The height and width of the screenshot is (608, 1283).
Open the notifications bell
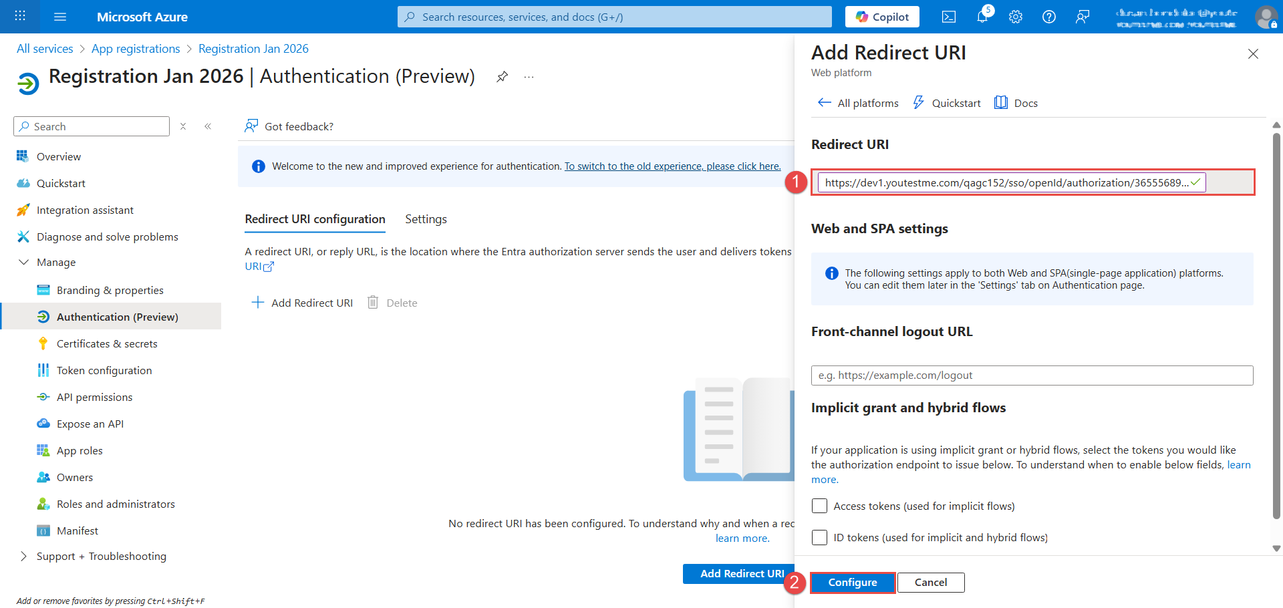point(982,17)
